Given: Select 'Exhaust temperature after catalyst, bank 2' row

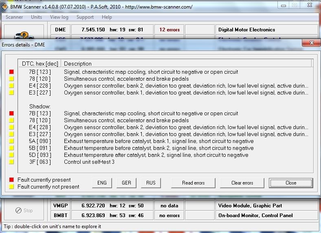Looking at the screenshot, I should coord(156,155).
